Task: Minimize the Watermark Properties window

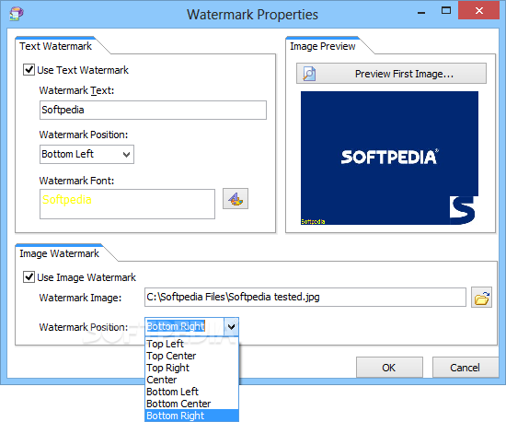Action: (420, 12)
